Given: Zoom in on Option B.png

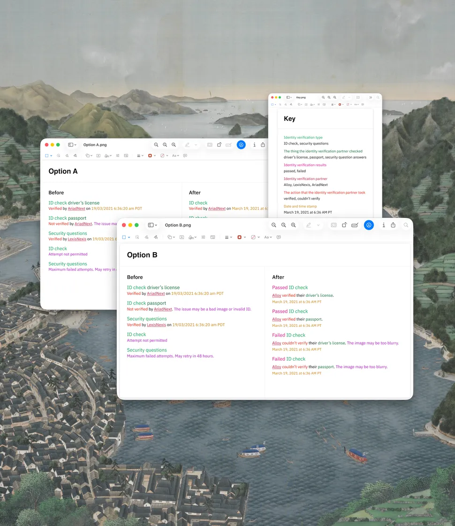Looking at the screenshot, I should tap(293, 225).
